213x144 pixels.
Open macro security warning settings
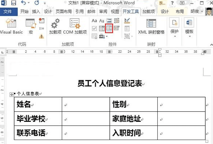point(41,36)
